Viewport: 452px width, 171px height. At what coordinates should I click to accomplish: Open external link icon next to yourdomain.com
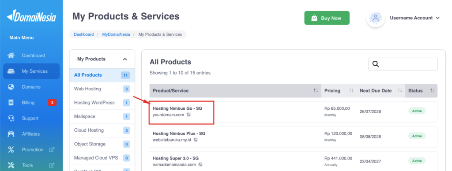pos(188,115)
